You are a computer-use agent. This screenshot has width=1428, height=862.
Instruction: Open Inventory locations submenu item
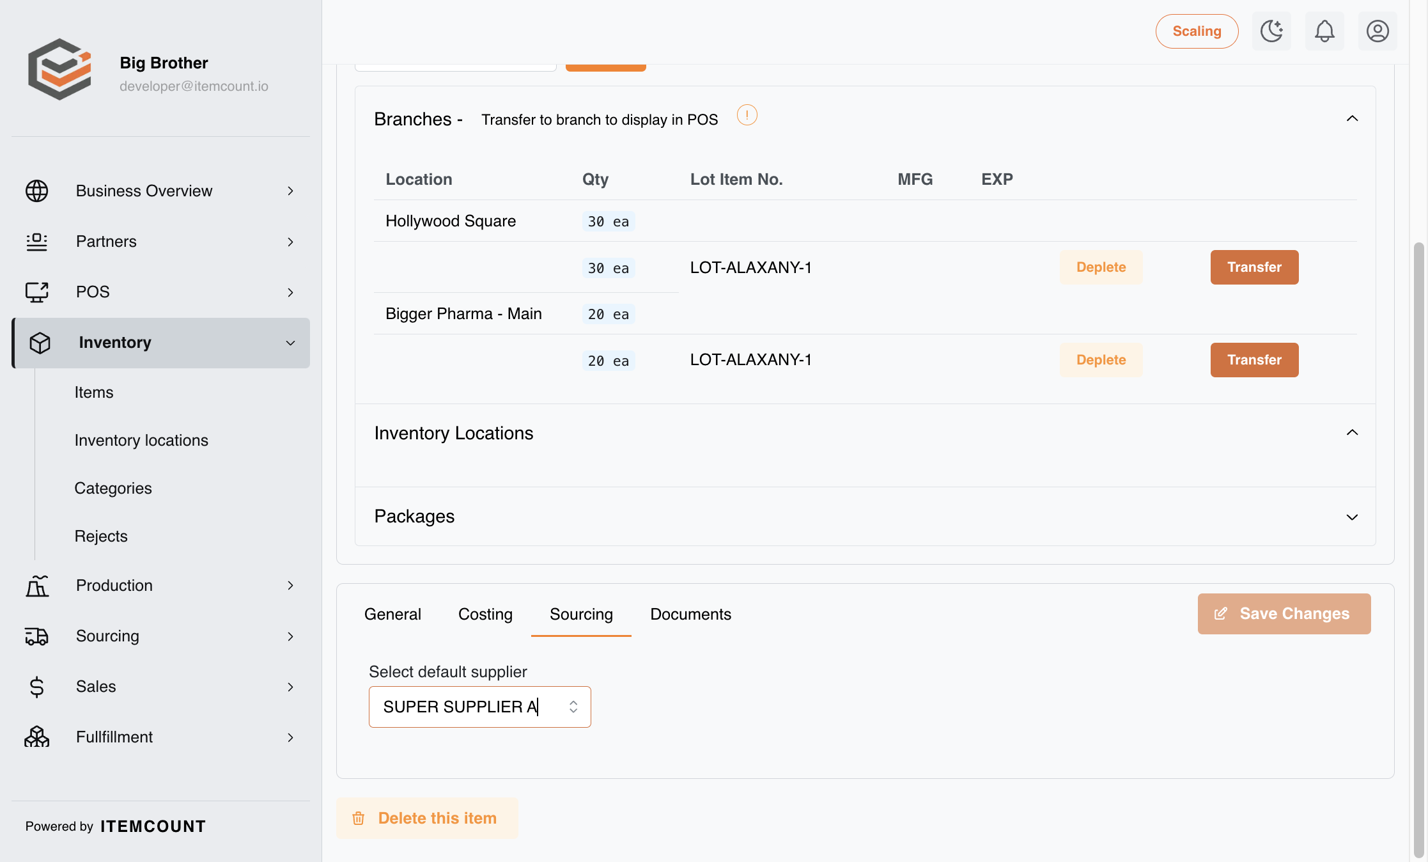[141, 440]
